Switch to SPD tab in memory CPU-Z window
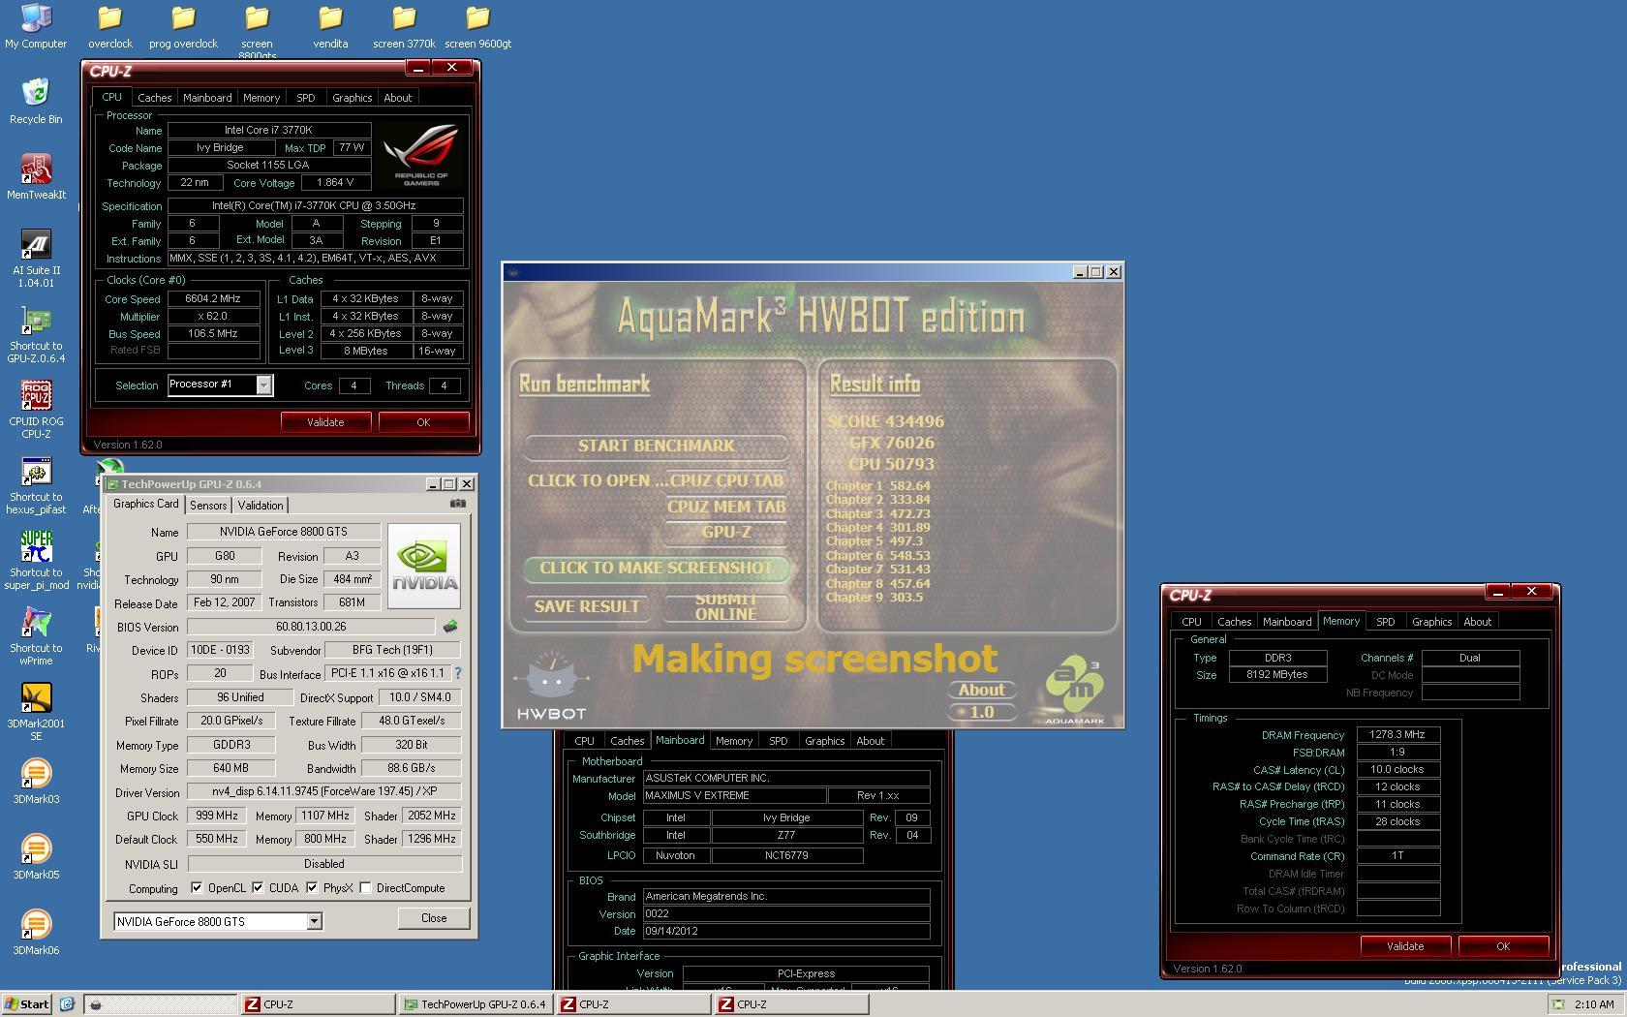Viewport: 1627px width, 1017px height. click(1385, 622)
